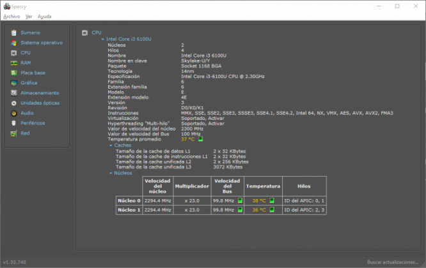Click version number v1.32.740
426x268 pixels.
click(x=15, y=262)
